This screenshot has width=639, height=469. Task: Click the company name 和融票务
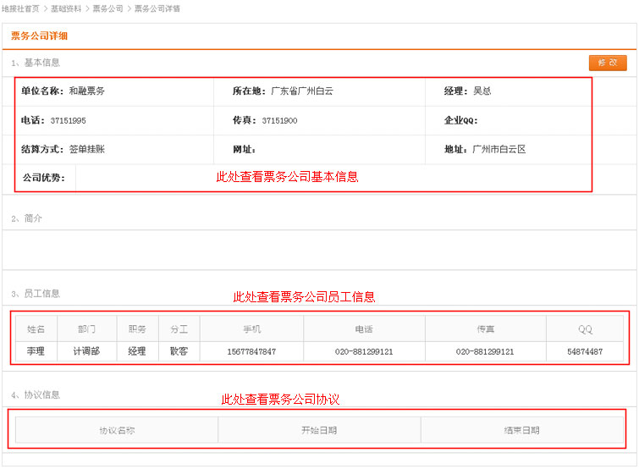86,91
